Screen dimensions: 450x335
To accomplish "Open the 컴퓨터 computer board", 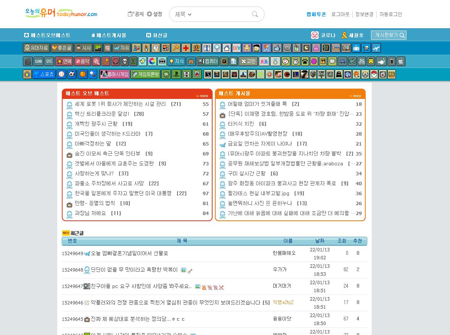I will (208, 61).
